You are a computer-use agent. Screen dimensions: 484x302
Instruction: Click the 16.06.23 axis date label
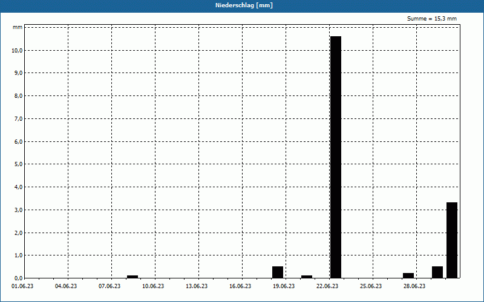(x=240, y=286)
